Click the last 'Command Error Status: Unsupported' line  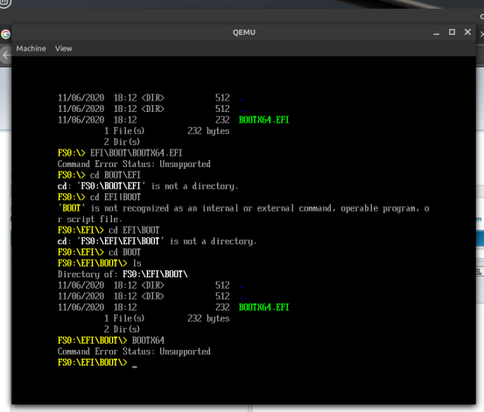click(x=134, y=351)
